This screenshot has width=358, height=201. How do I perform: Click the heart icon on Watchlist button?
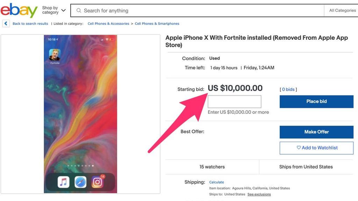point(299,148)
